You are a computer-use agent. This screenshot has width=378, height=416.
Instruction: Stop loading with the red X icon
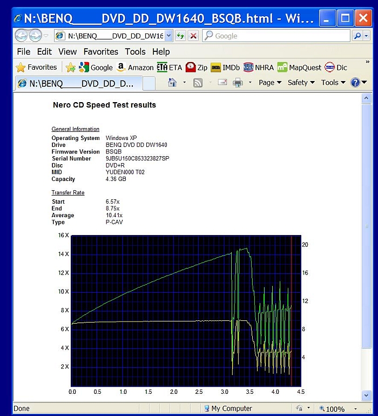pyautogui.click(x=194, y=36)
